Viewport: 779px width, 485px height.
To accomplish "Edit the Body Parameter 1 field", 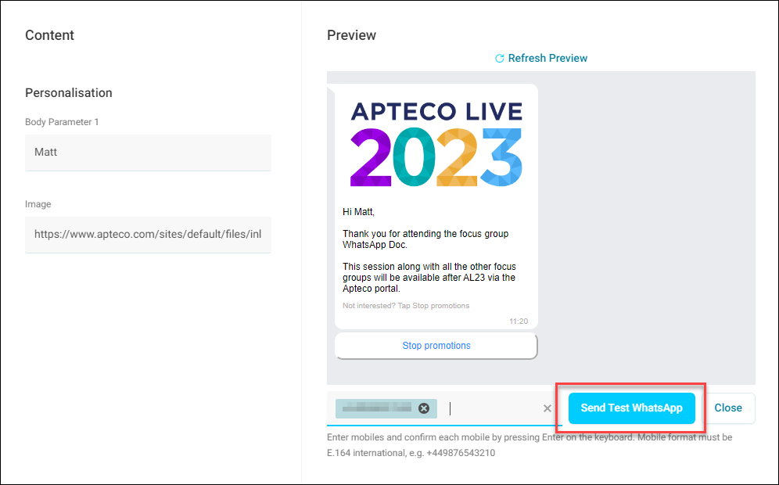I will click(x=148, y=152).
